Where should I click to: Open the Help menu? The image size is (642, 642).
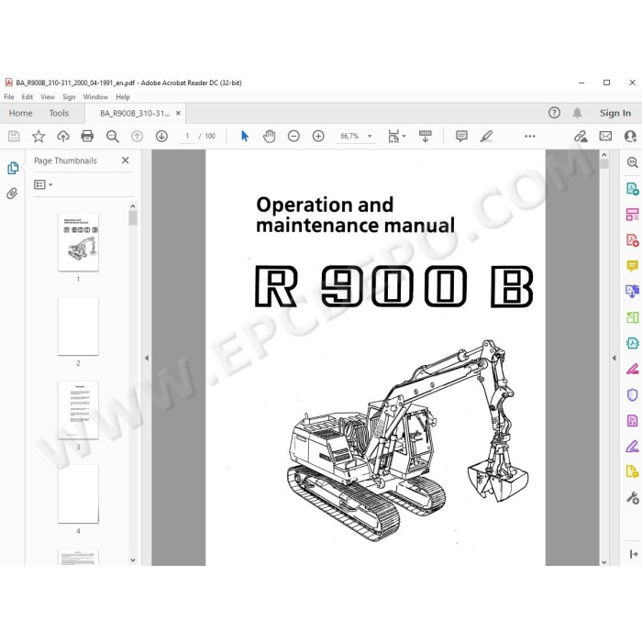[x=122, y=97]
